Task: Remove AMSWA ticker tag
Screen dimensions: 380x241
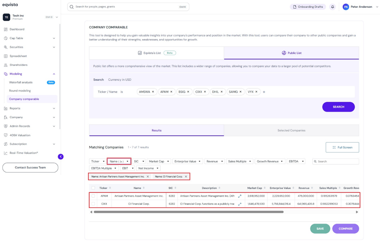Action: coord(153,92)
